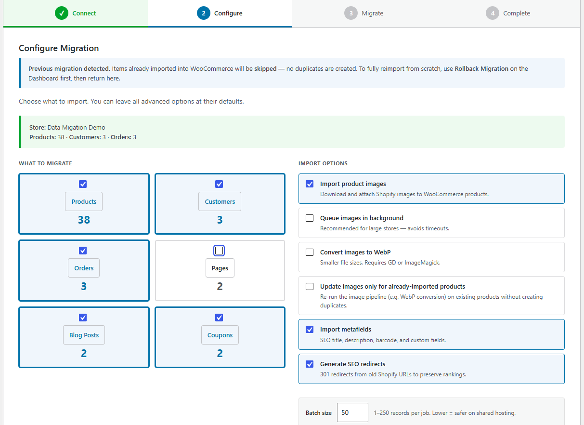Image resolution: width=584 pixels, height=425 pixels.
Task: Open the Connect step tab
Action: click(x=76, y=13)
